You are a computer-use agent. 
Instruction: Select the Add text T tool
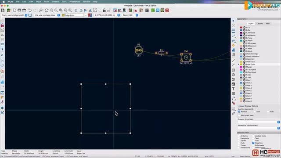[x=233, y=89]
